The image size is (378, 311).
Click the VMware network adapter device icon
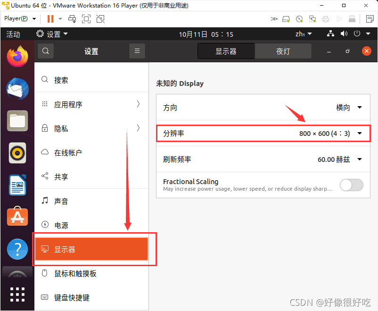point(312,19)
